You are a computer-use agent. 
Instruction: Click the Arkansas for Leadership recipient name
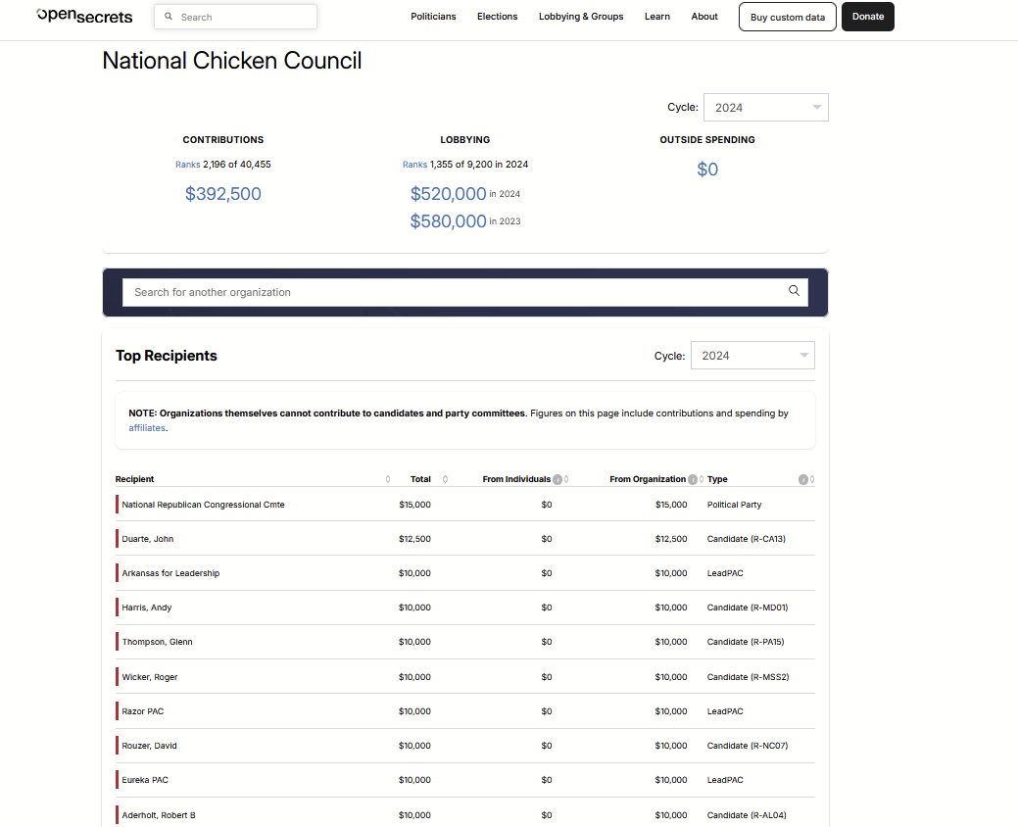[x=170, y=573]
